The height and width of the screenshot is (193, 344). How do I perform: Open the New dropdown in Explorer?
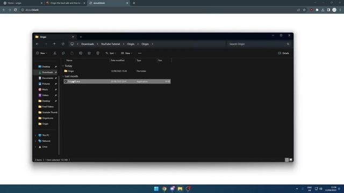[x=41, y=53]
